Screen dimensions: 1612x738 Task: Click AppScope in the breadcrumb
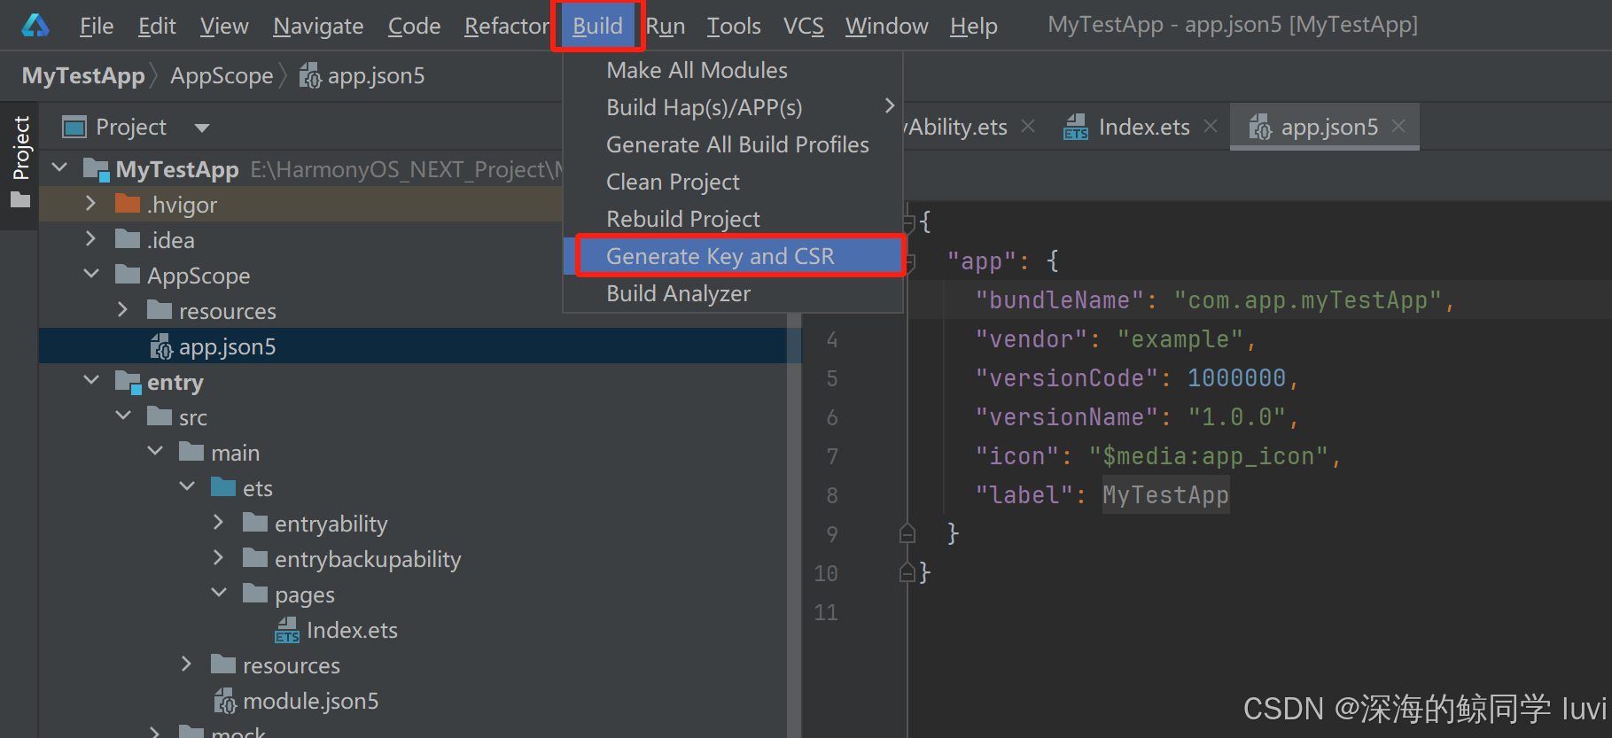point(222,76)
